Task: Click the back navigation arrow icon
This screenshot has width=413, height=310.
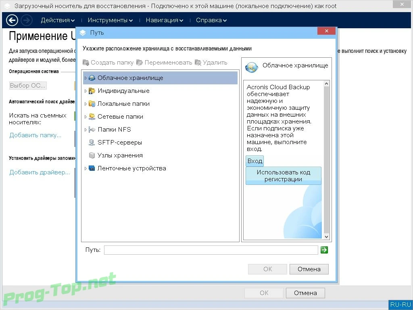Action: coord(12,20)
